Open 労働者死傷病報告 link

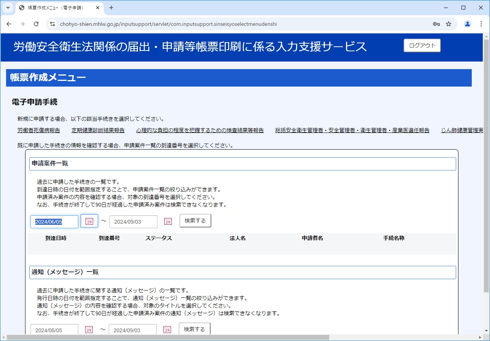pos(39,130)
